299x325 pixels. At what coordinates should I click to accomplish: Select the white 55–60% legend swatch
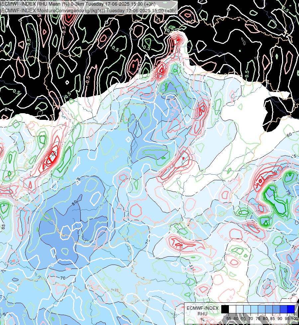(233, 309)
